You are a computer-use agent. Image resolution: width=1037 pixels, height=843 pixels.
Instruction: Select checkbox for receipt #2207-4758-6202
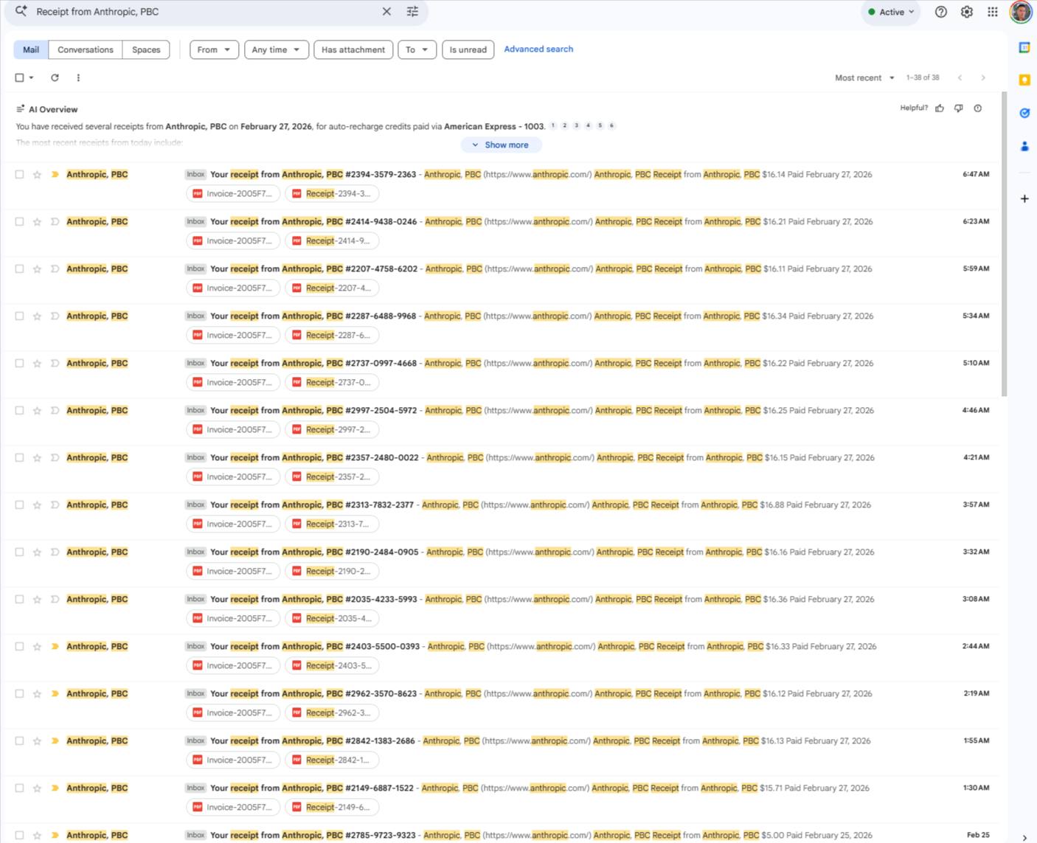[x=19, y=269]
